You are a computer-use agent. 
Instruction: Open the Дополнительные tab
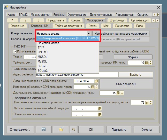pyautogui.click(x=101, y=15)
